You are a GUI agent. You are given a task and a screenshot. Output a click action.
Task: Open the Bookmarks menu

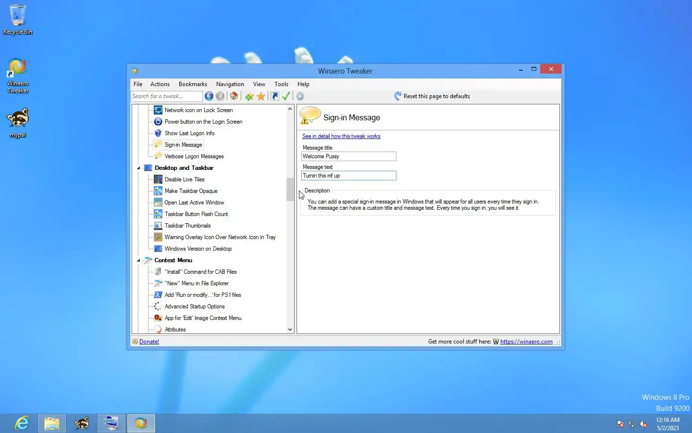point(193,84)
